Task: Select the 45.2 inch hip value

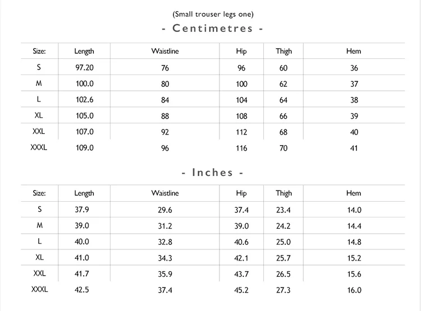Action: click(x=241, y=290)
